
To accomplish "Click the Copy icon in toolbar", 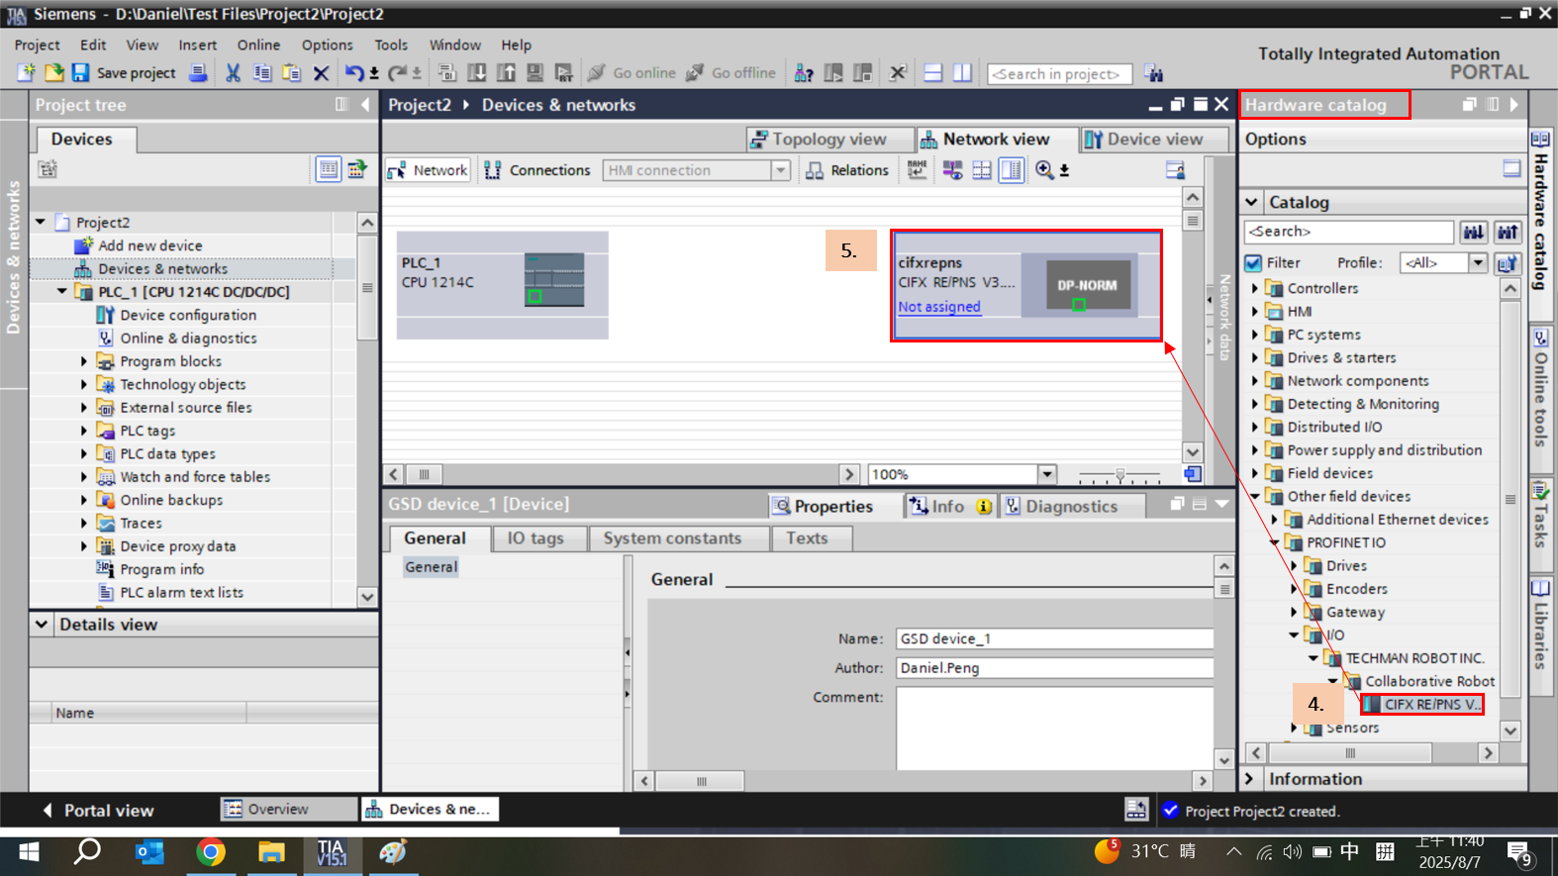I will pyautogui.click(x=262, y=72).
